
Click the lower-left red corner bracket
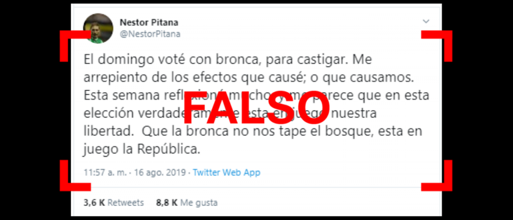75,175
